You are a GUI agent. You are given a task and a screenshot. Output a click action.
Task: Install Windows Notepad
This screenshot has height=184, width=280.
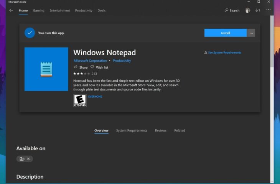click(x=226, y=33)
